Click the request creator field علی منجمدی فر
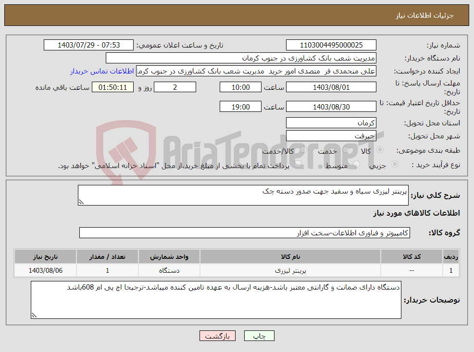 [x=256, y=71]
